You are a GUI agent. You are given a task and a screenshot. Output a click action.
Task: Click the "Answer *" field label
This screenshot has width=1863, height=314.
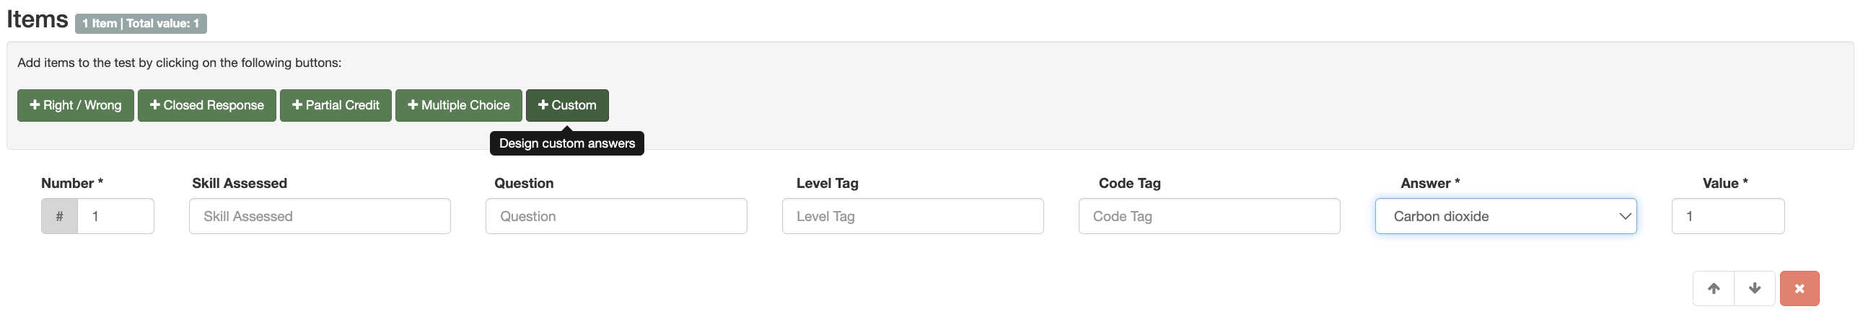click(1430, 184)
